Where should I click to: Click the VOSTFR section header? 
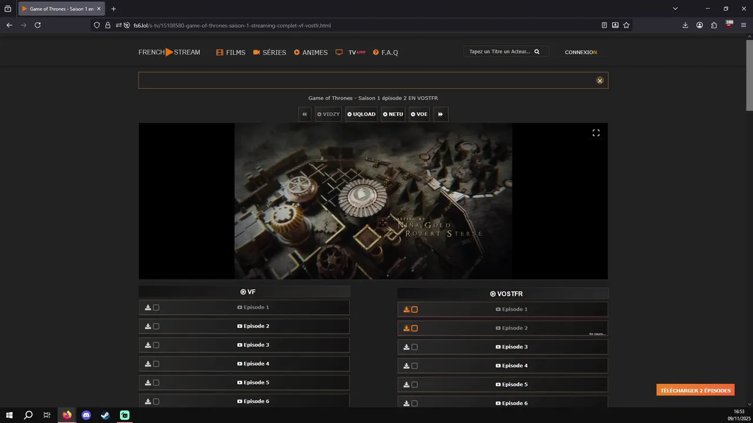(x=503, y=293)
